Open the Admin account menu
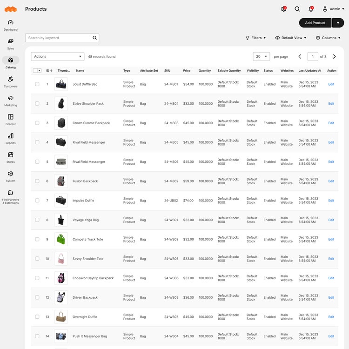This screenshot has height=349, width=349. pyautogui.click(x=333, y=9)
